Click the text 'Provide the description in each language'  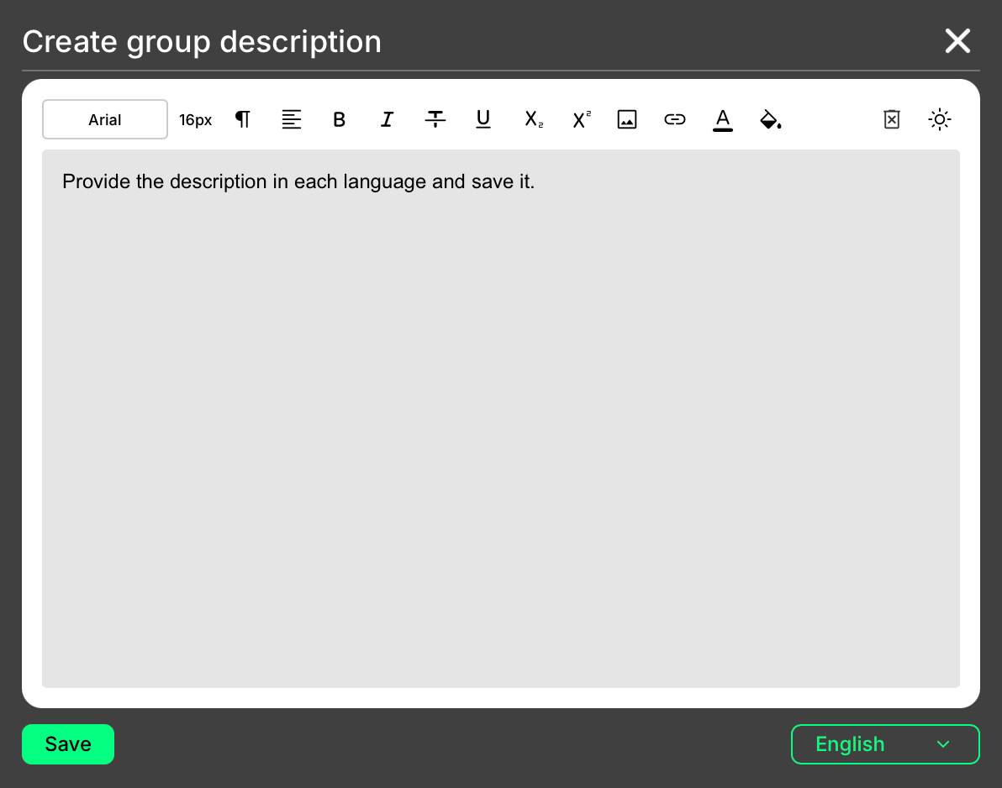(244, 182)
